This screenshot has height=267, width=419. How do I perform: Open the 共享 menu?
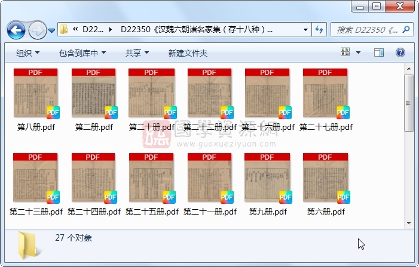(x=137, y=53)
